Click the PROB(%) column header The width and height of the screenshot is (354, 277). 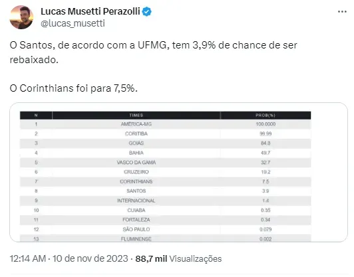[265, 115]
